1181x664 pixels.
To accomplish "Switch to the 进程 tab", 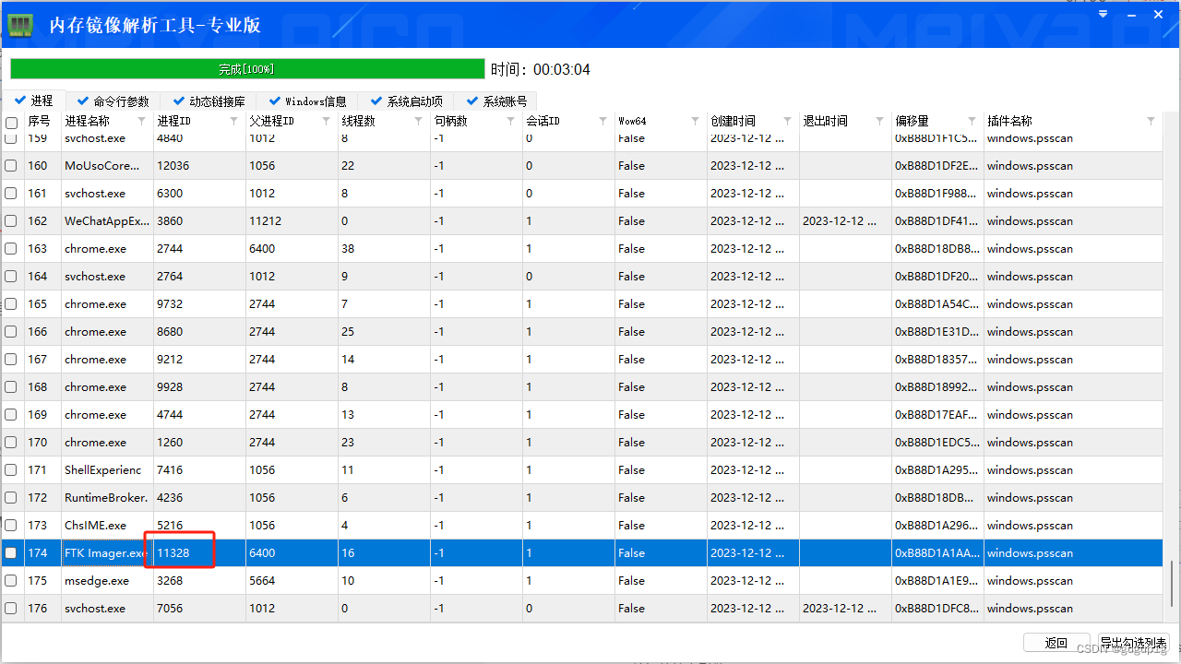I will [x=34, y=101].
